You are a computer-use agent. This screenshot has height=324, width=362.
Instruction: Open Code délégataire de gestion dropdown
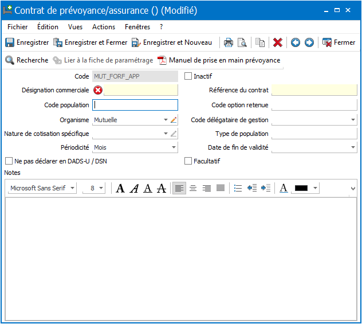(353, 120)
